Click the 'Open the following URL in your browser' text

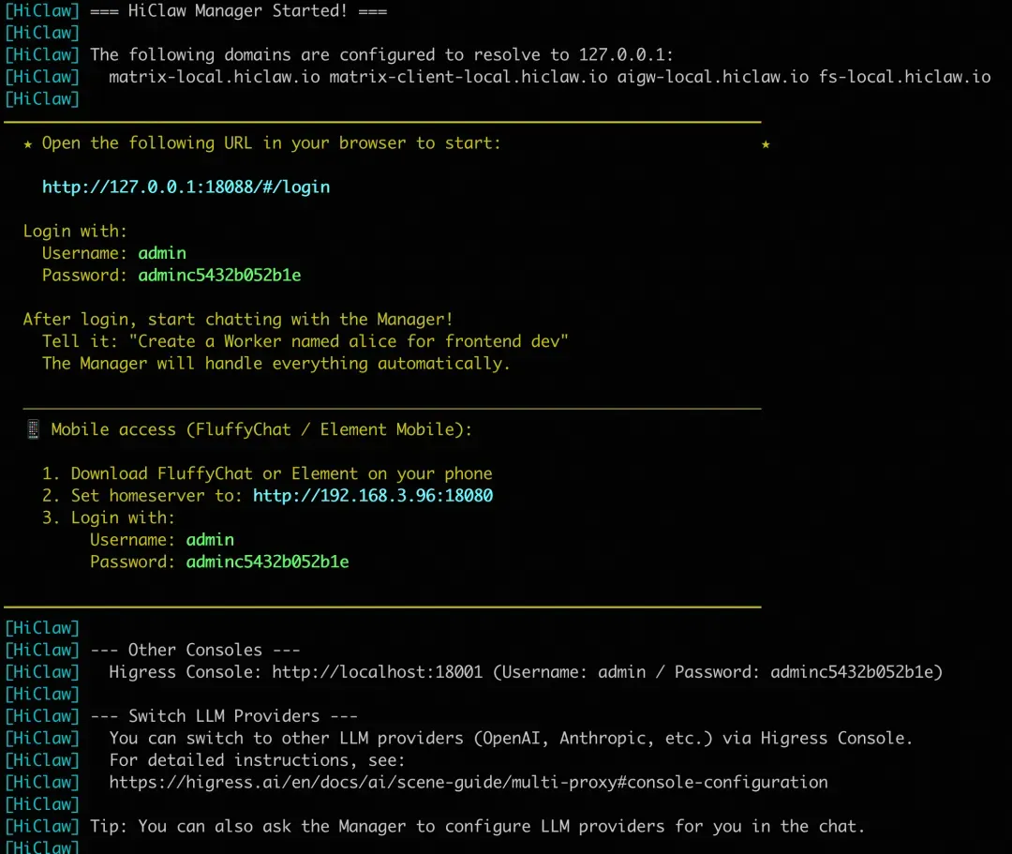[x=271, y=143]
